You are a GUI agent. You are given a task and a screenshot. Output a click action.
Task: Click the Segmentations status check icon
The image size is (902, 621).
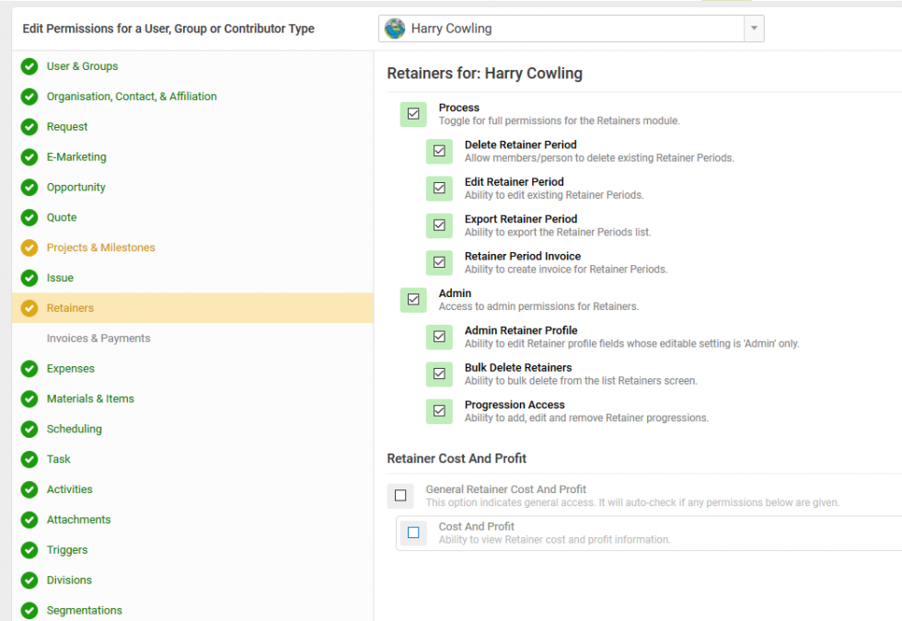[x=29, y=611]
